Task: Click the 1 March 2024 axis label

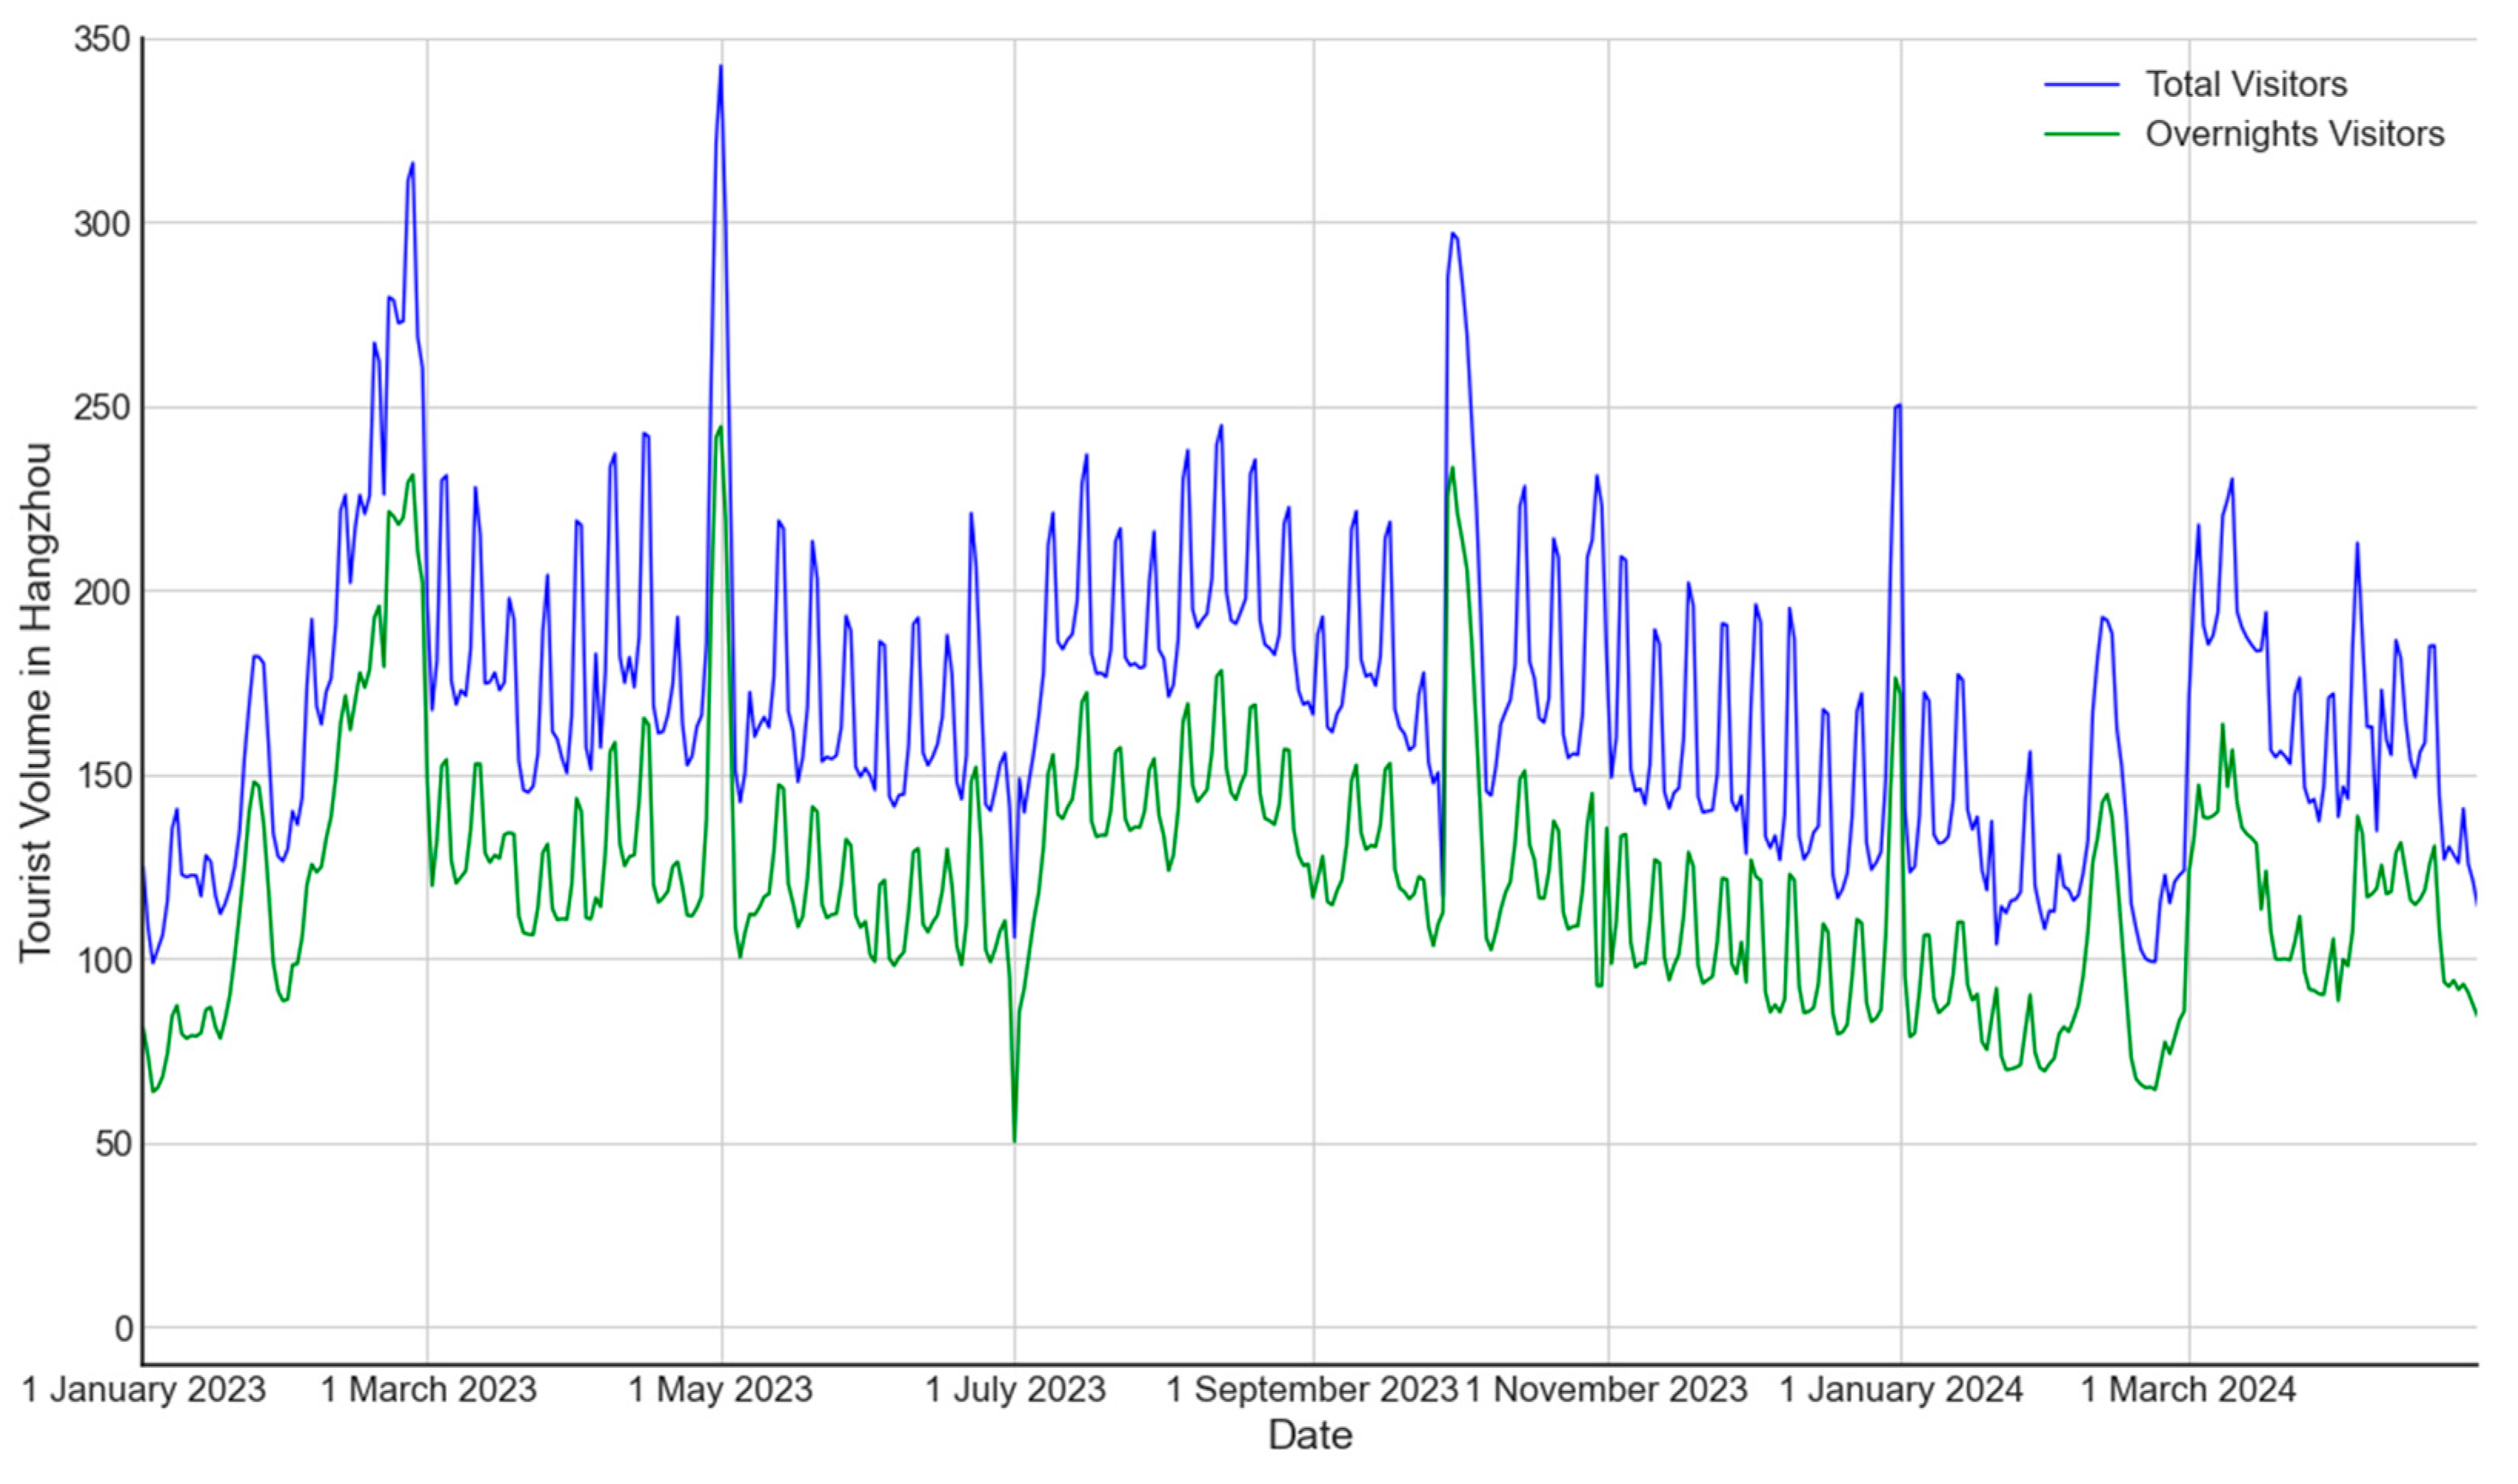Action: tap(2188, 1390)
